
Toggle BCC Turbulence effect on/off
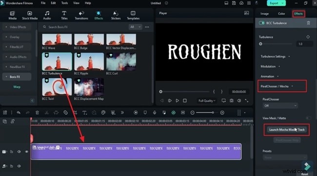click(x=261, y=23)
